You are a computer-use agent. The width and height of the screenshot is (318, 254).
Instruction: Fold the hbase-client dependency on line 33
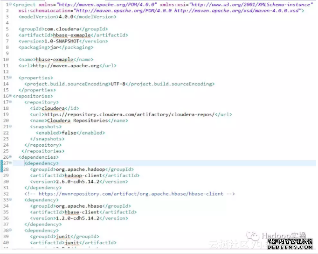10,200
